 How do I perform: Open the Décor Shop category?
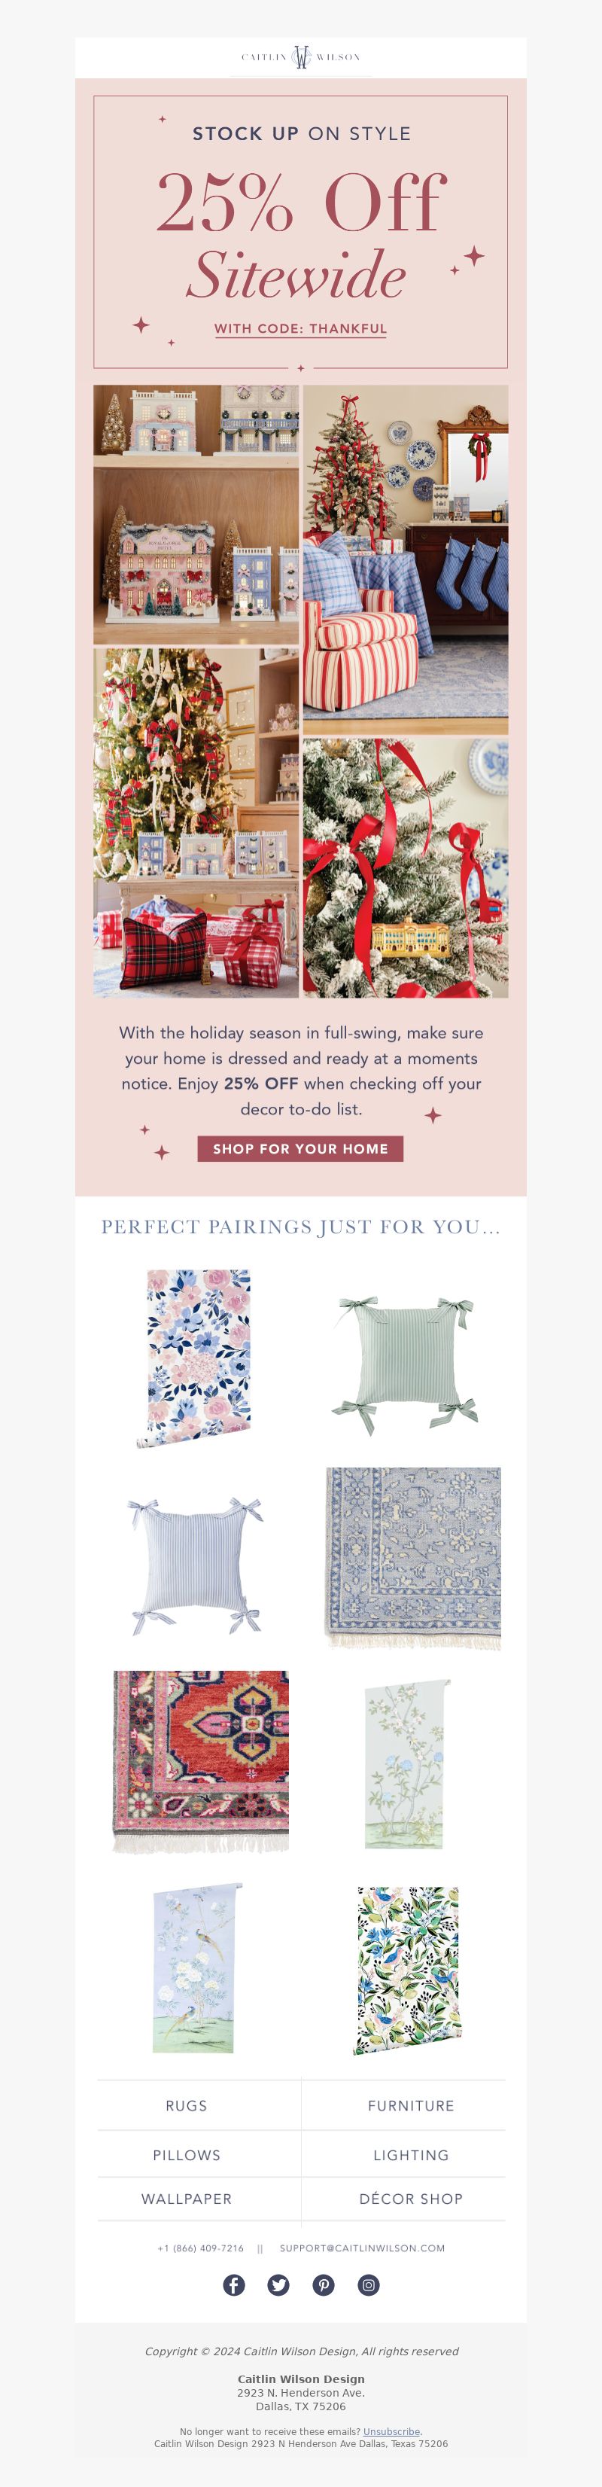coord(411,2199)
